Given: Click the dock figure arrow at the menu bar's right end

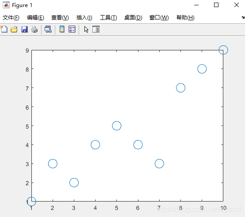Looking at the screenshot, I should [x=243, y=18].
